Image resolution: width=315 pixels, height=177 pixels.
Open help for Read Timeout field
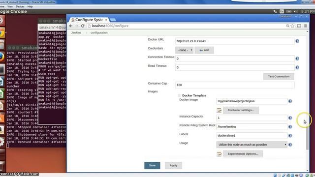pos(297,67)
